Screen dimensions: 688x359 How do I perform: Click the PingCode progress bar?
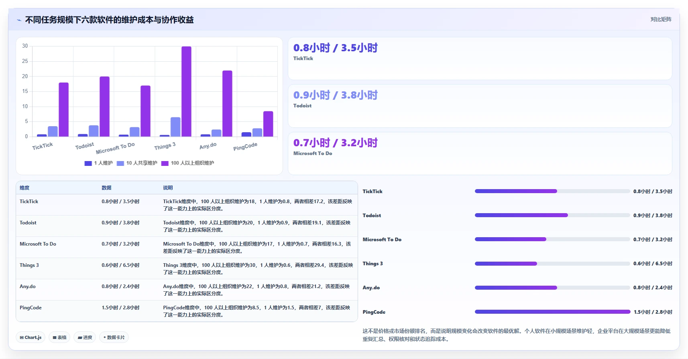click(x=552, y=312)
